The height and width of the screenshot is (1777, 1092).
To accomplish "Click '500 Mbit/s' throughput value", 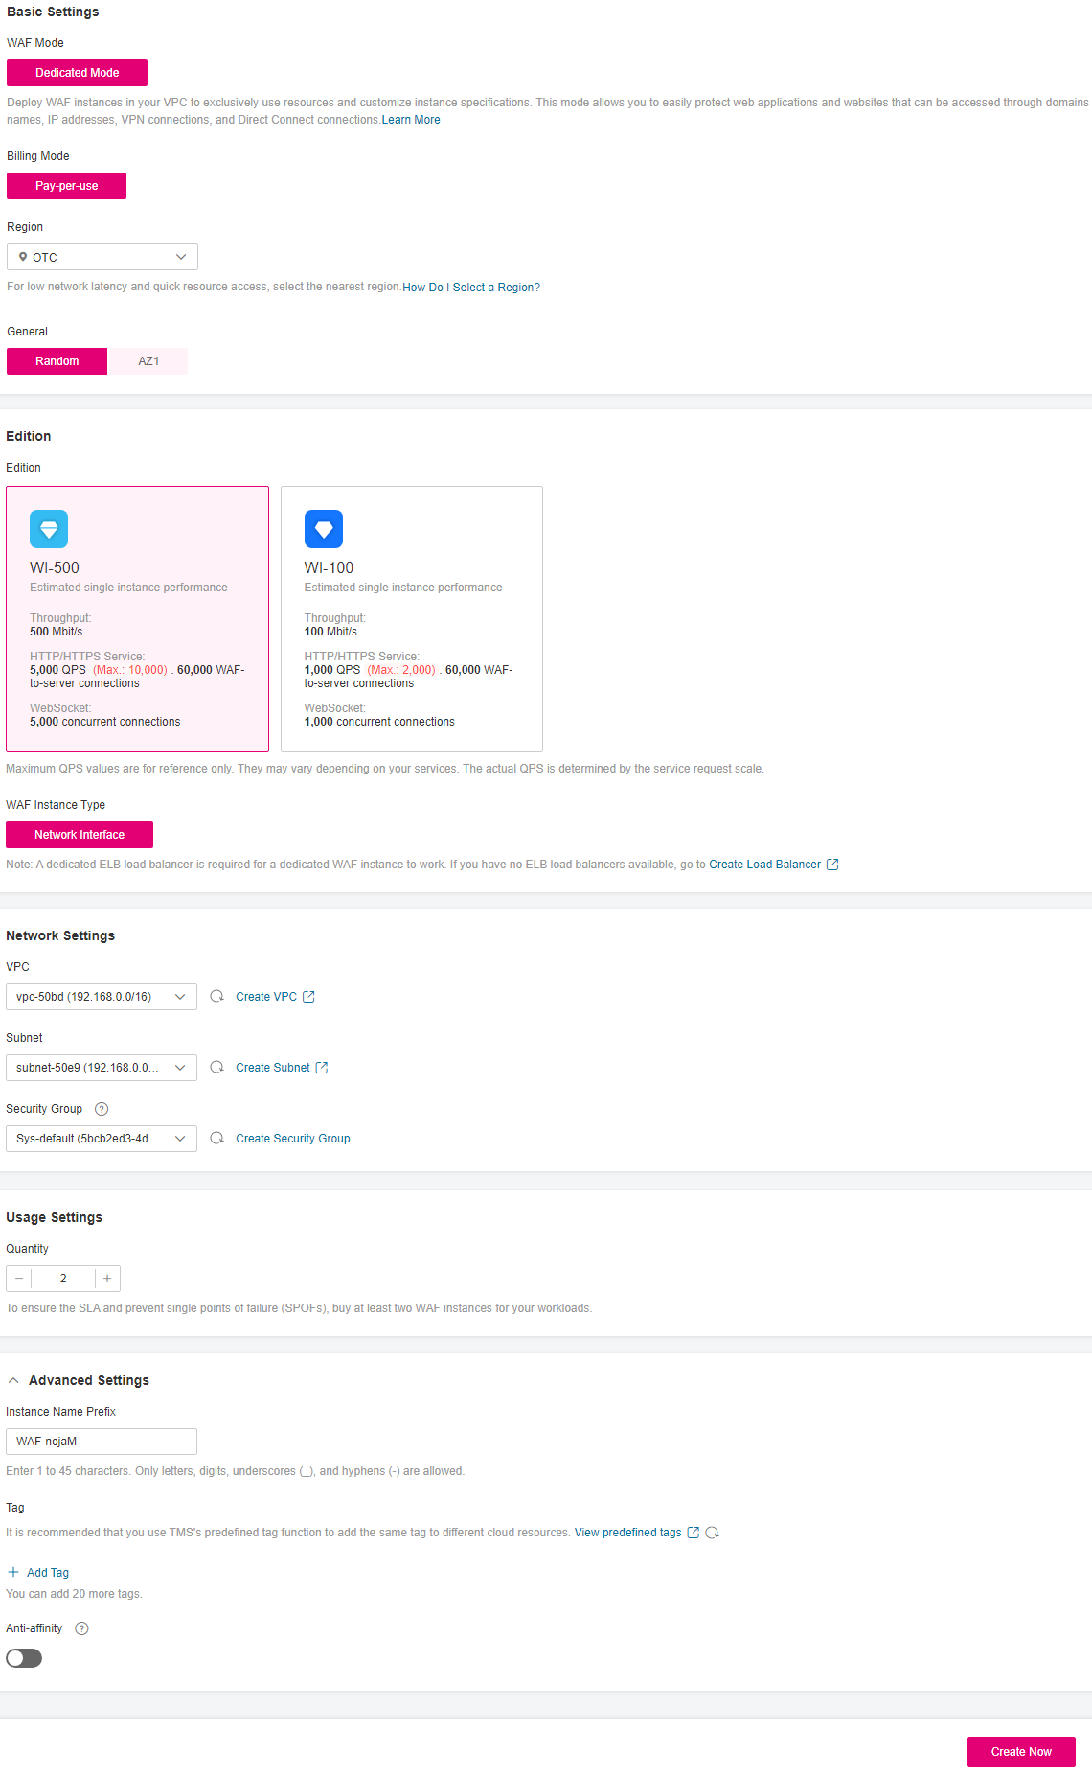I will click(x=57, y=632).
